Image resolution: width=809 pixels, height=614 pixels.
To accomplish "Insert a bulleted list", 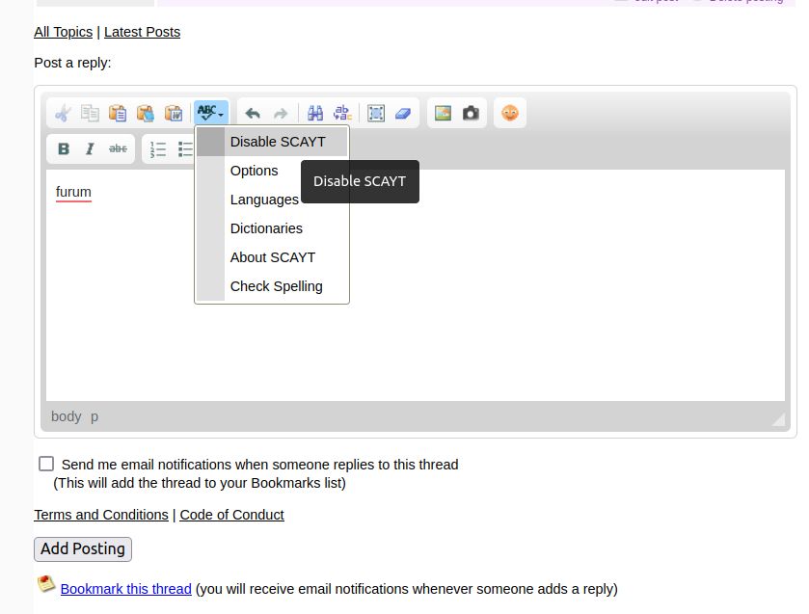I will coord(185,149).
